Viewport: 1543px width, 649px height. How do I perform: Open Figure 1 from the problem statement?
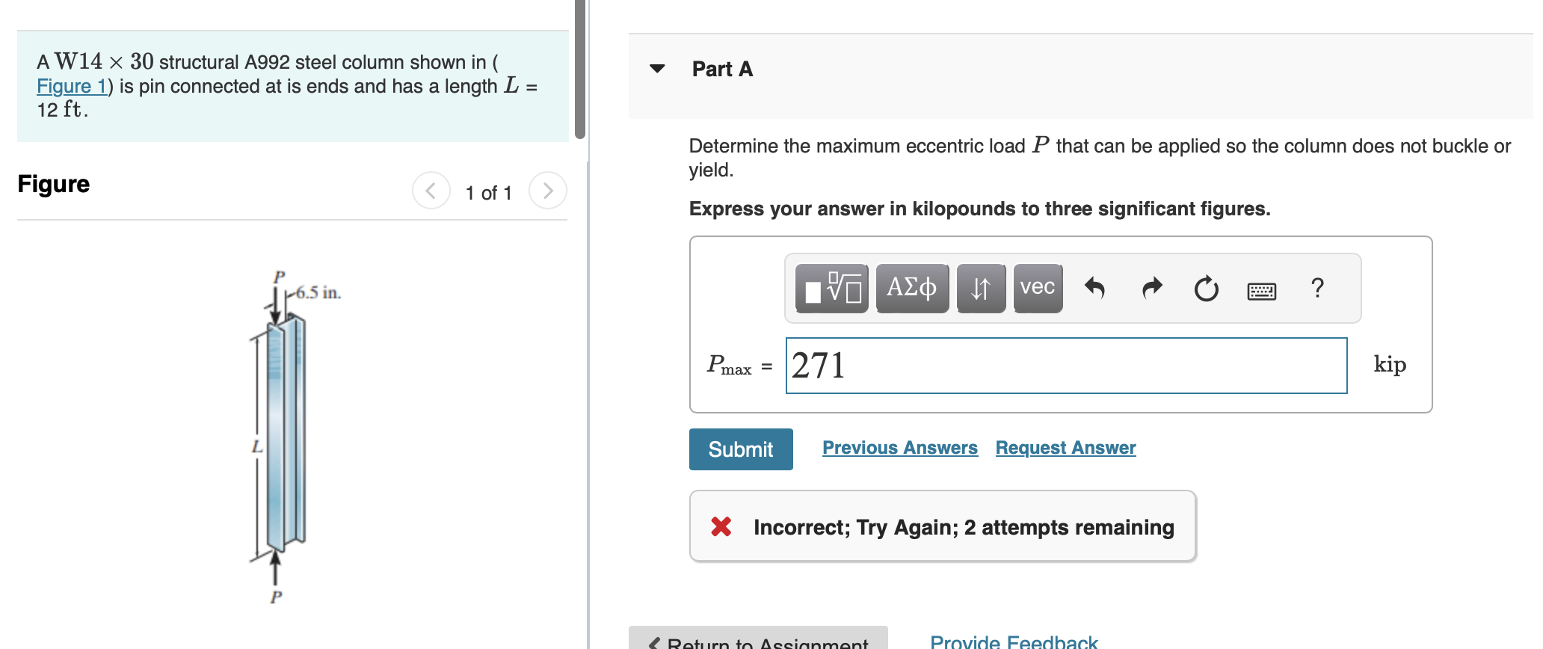[70, 86]
